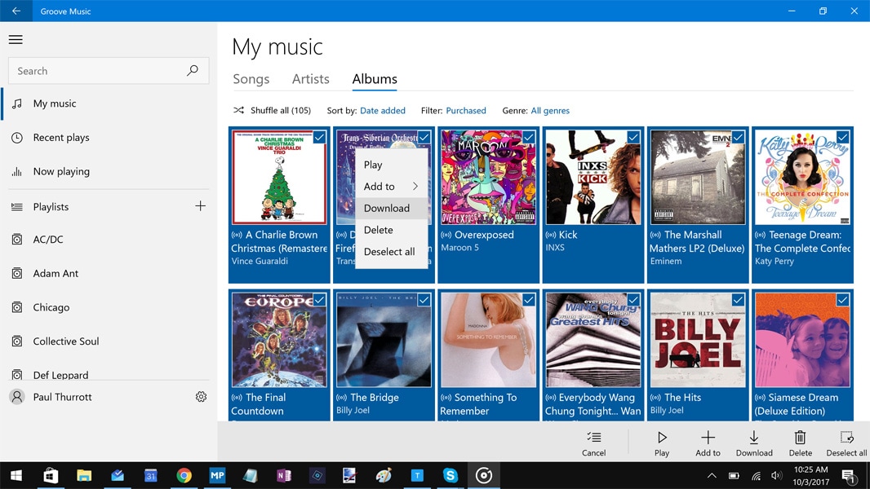The width and height of the screenshot is (870, 489).
Task: Click the search magnifier icon
Action: (x=193, y=70)
